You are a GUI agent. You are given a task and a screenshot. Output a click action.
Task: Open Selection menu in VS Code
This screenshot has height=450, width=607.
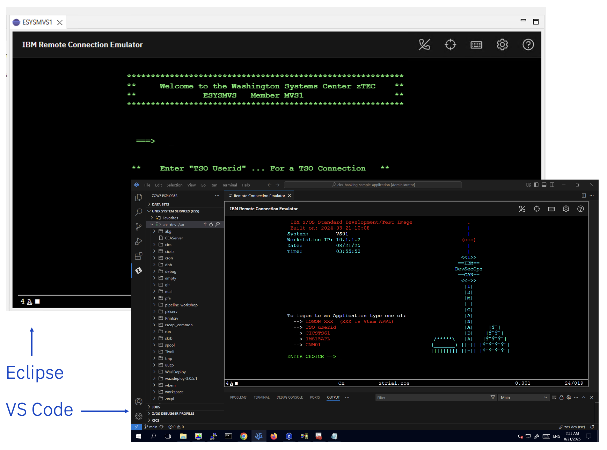[x=174, y=185]
